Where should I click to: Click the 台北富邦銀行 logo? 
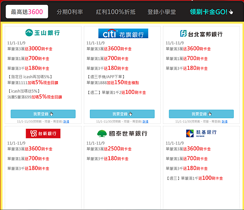(201, 34)
